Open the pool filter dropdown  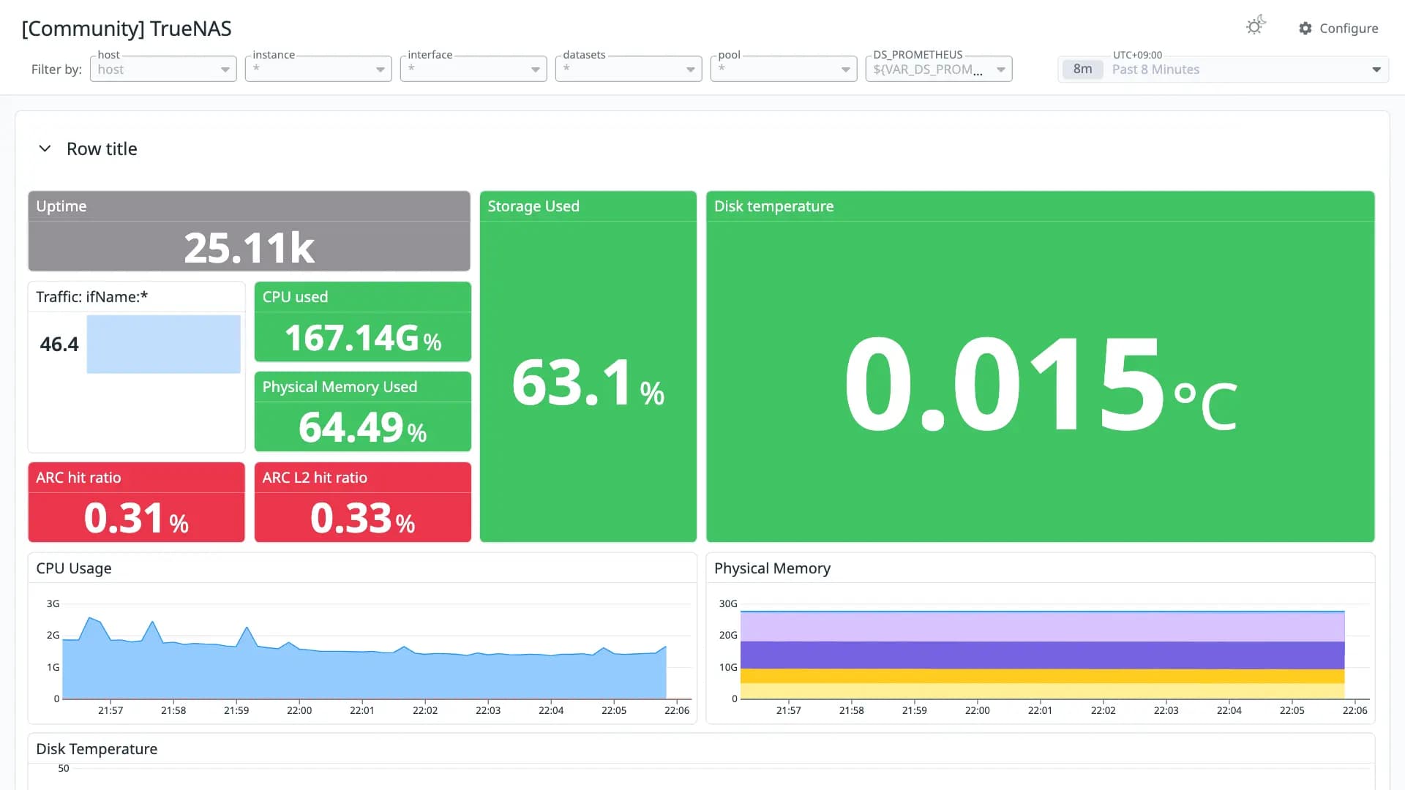click(x=784, y=69)
